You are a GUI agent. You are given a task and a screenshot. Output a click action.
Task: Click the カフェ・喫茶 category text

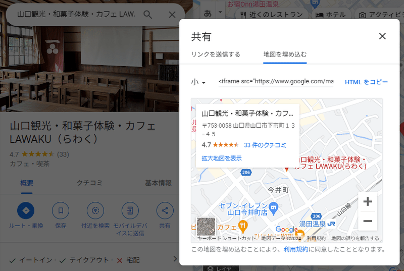tap(30, 164)
